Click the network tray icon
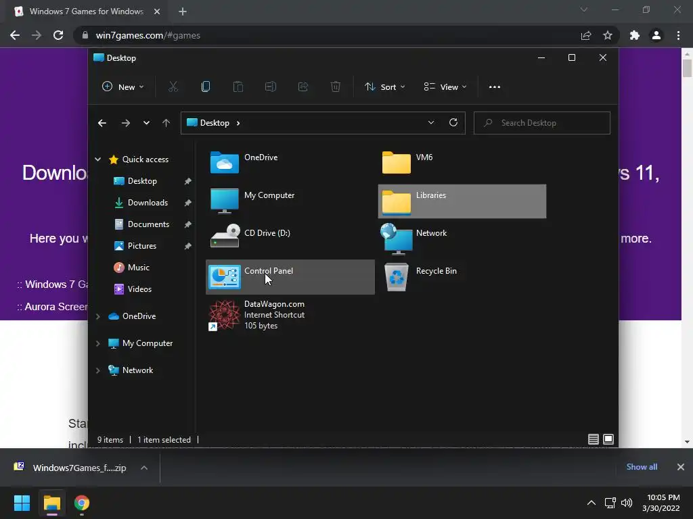Screen dimensions: 693x519 610,503
